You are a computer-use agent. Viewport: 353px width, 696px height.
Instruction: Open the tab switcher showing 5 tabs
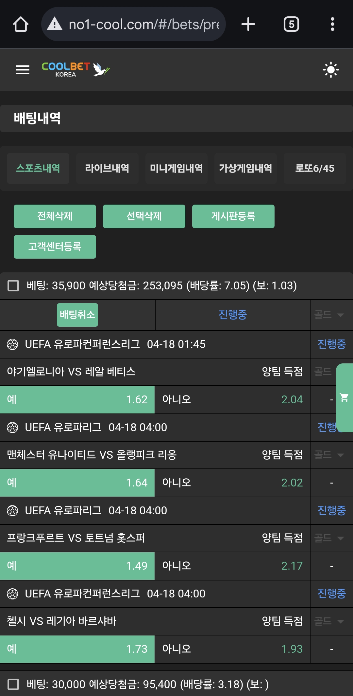291,24
